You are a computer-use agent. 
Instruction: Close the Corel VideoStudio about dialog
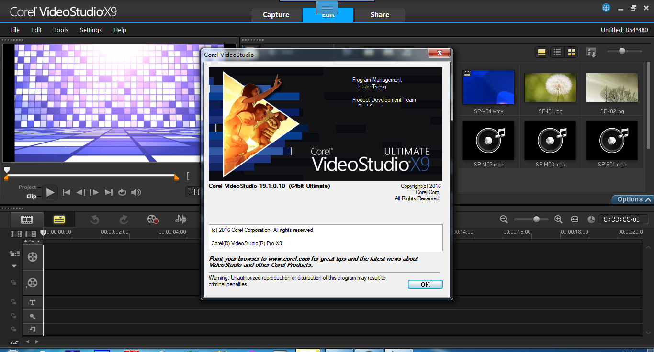click(439, 53)
